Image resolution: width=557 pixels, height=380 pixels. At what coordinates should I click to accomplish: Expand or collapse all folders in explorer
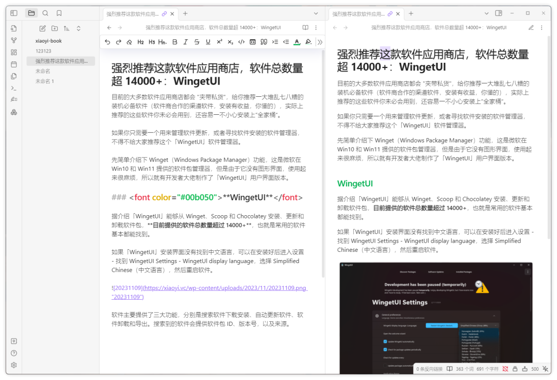tap(78, 28)
